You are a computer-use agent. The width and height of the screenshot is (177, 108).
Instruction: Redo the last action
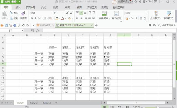(x=28, y=25)
